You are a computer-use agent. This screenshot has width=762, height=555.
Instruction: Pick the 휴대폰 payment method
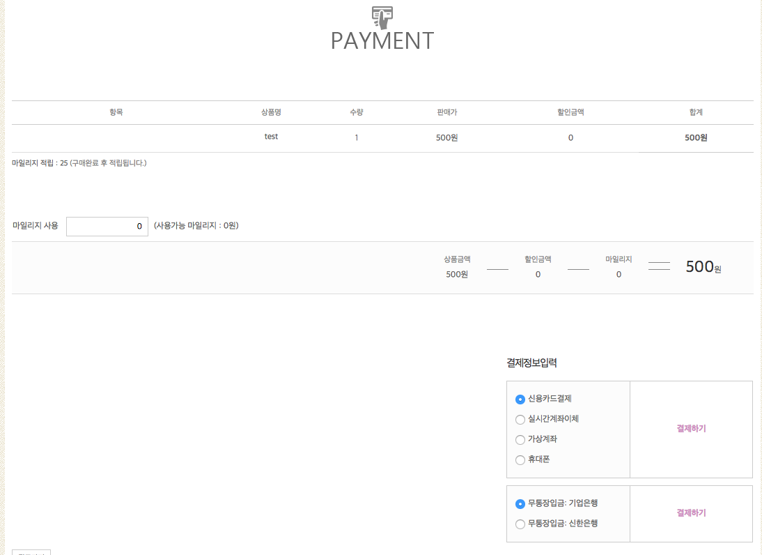pyautogui.click(x=520, y=460)
